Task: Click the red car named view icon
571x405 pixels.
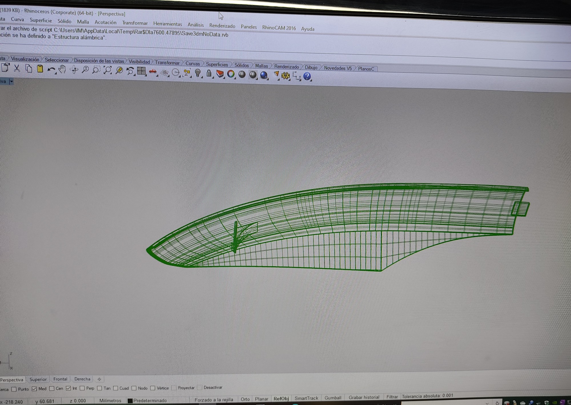Action: pos(153,72)
